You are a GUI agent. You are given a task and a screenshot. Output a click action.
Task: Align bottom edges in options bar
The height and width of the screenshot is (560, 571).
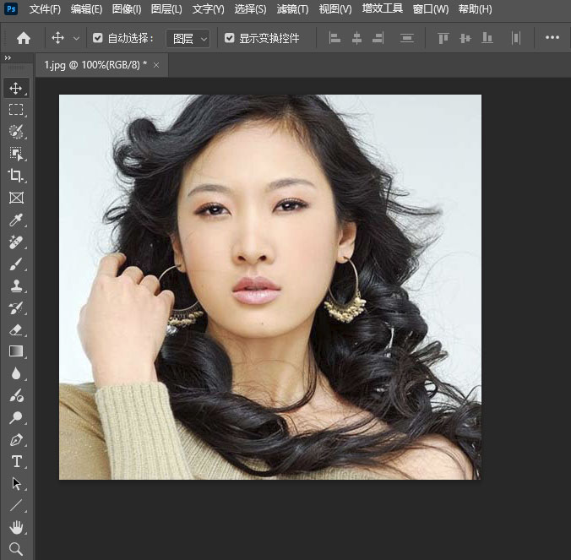click(x=487, y=38)
